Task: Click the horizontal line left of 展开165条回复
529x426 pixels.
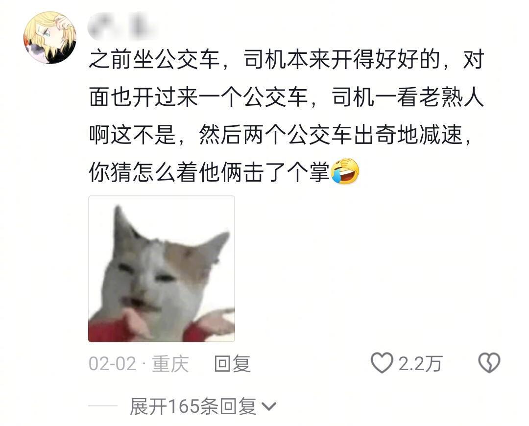Action: 102,406
